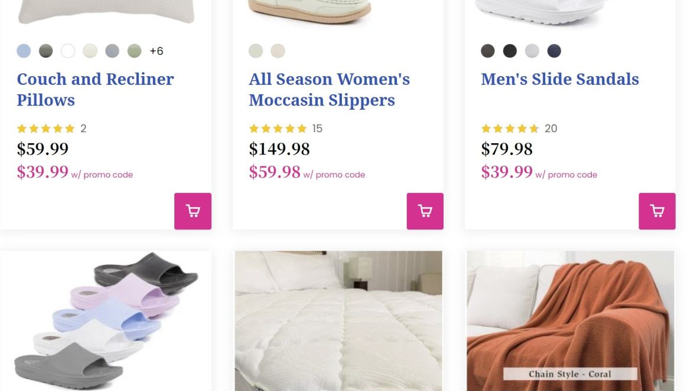Select light blue pillow color swatch

point(24,51)
